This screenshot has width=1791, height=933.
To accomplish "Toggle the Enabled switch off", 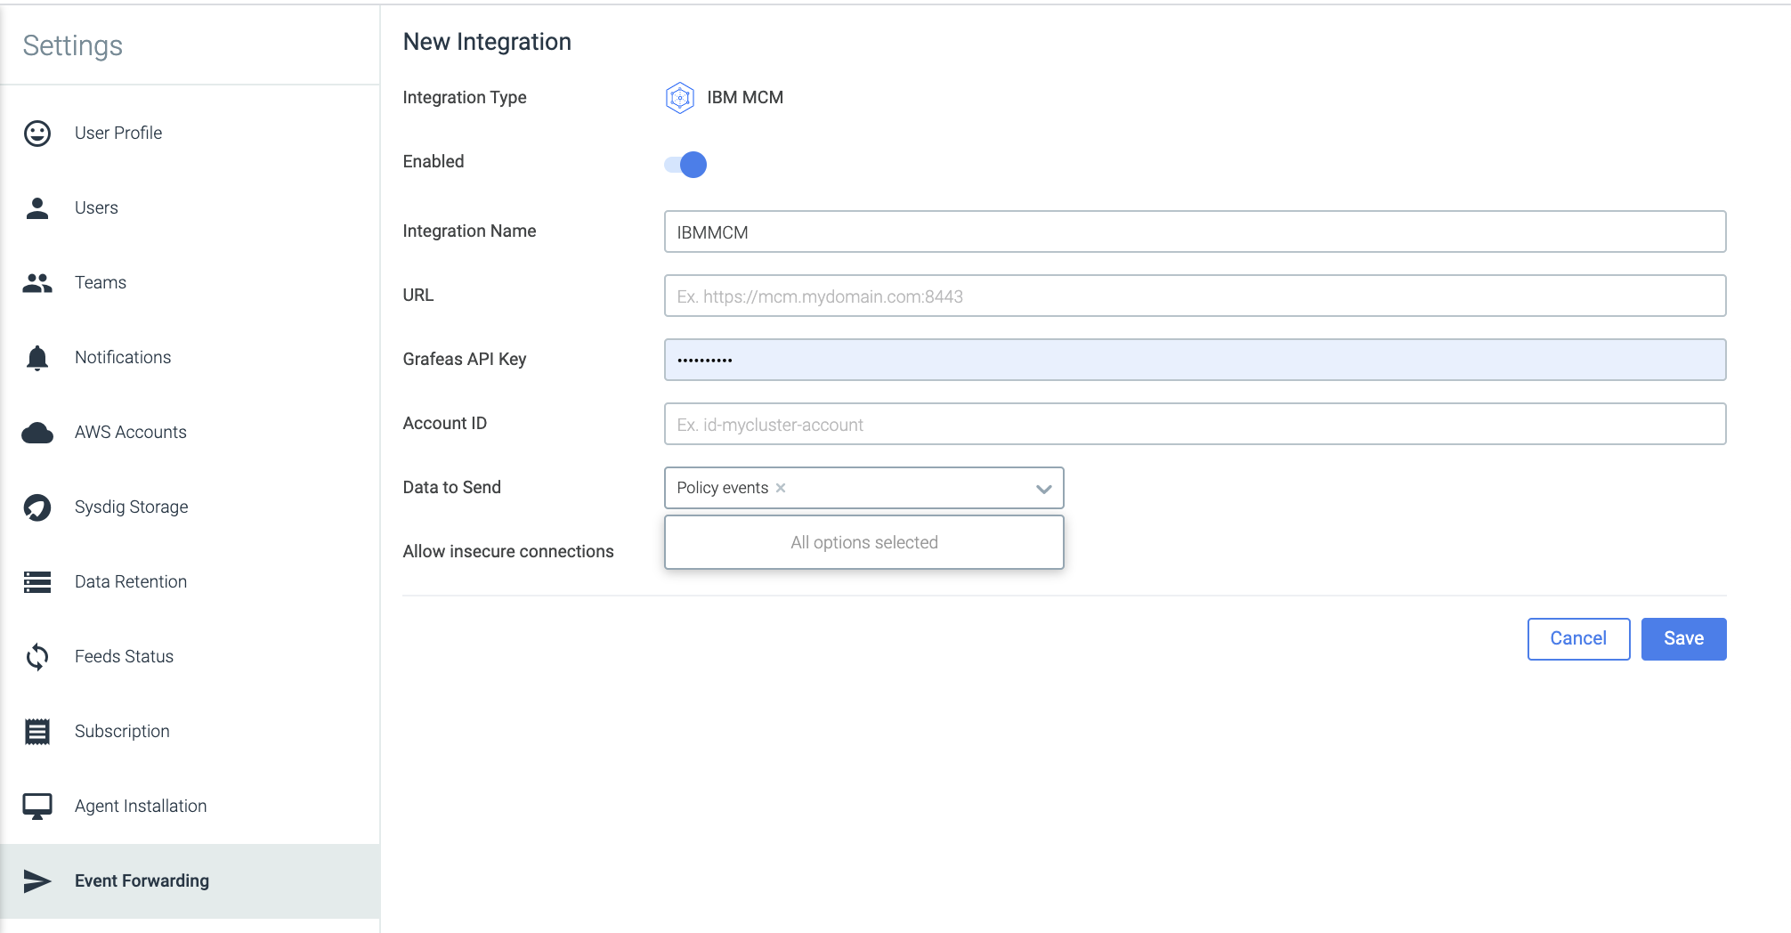I will click(685, 165).
